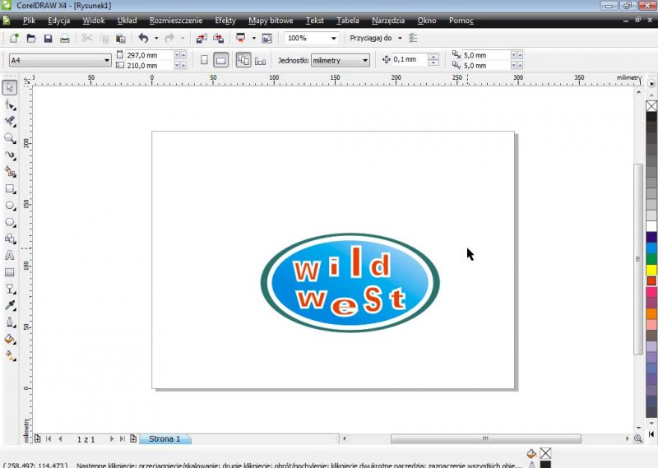Select the Rectangle tool

point(10,188)
